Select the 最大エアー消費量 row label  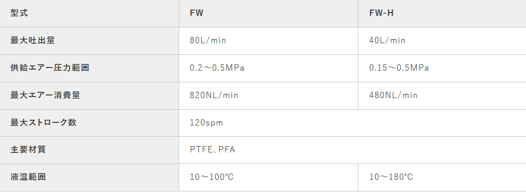coord(89,95)
